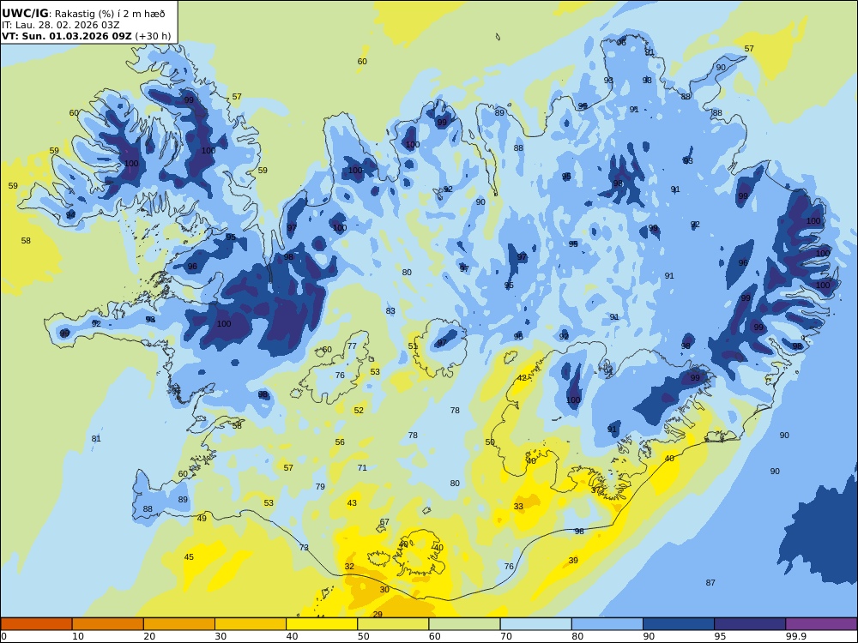Click the valid time 'VT: Sun. 01.03.2026 09Z'
Screen dimensions: 858x643
click(67, 36)
